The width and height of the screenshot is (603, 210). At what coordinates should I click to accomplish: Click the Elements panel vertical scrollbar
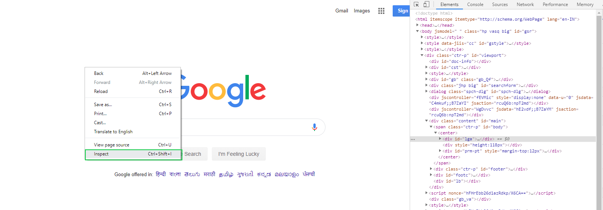point(599,113)
